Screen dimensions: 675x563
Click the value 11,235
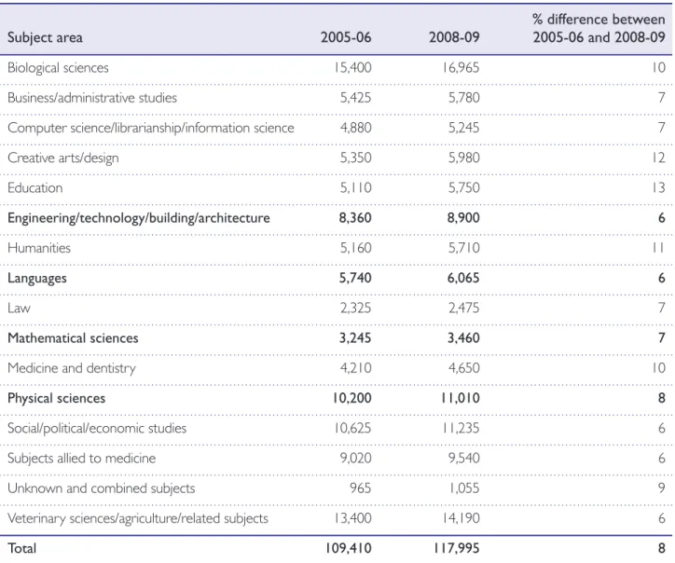click(461, 428)
